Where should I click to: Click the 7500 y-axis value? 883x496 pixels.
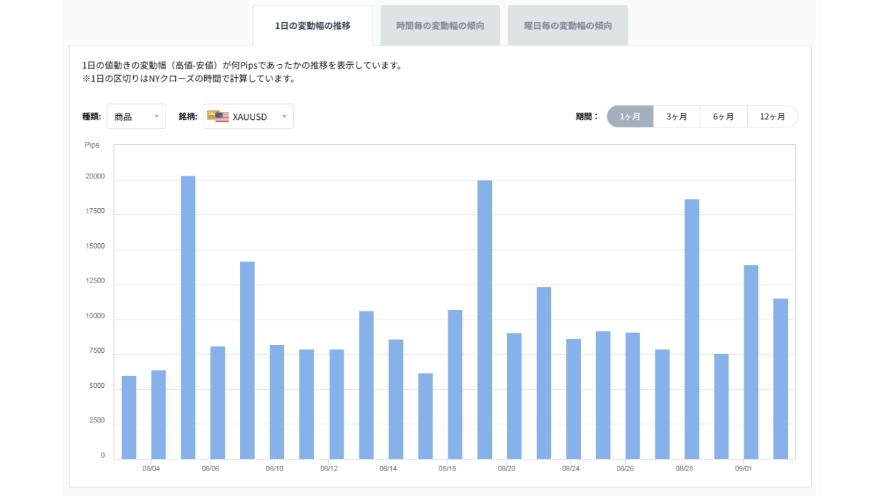point(97,351)
